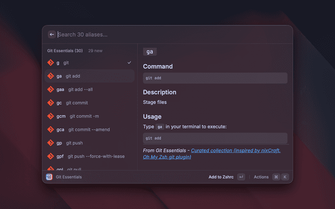Click the git icon beside 'gcm' alias

coord(51,116)
